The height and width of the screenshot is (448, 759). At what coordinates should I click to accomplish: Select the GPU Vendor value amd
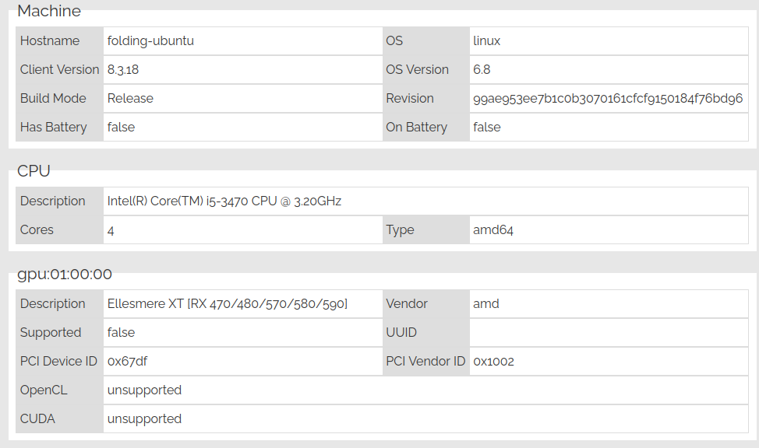486,304
